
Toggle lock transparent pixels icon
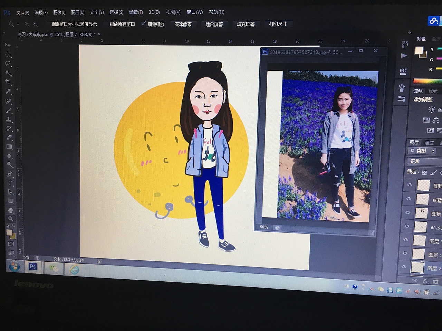pos(424,172)
